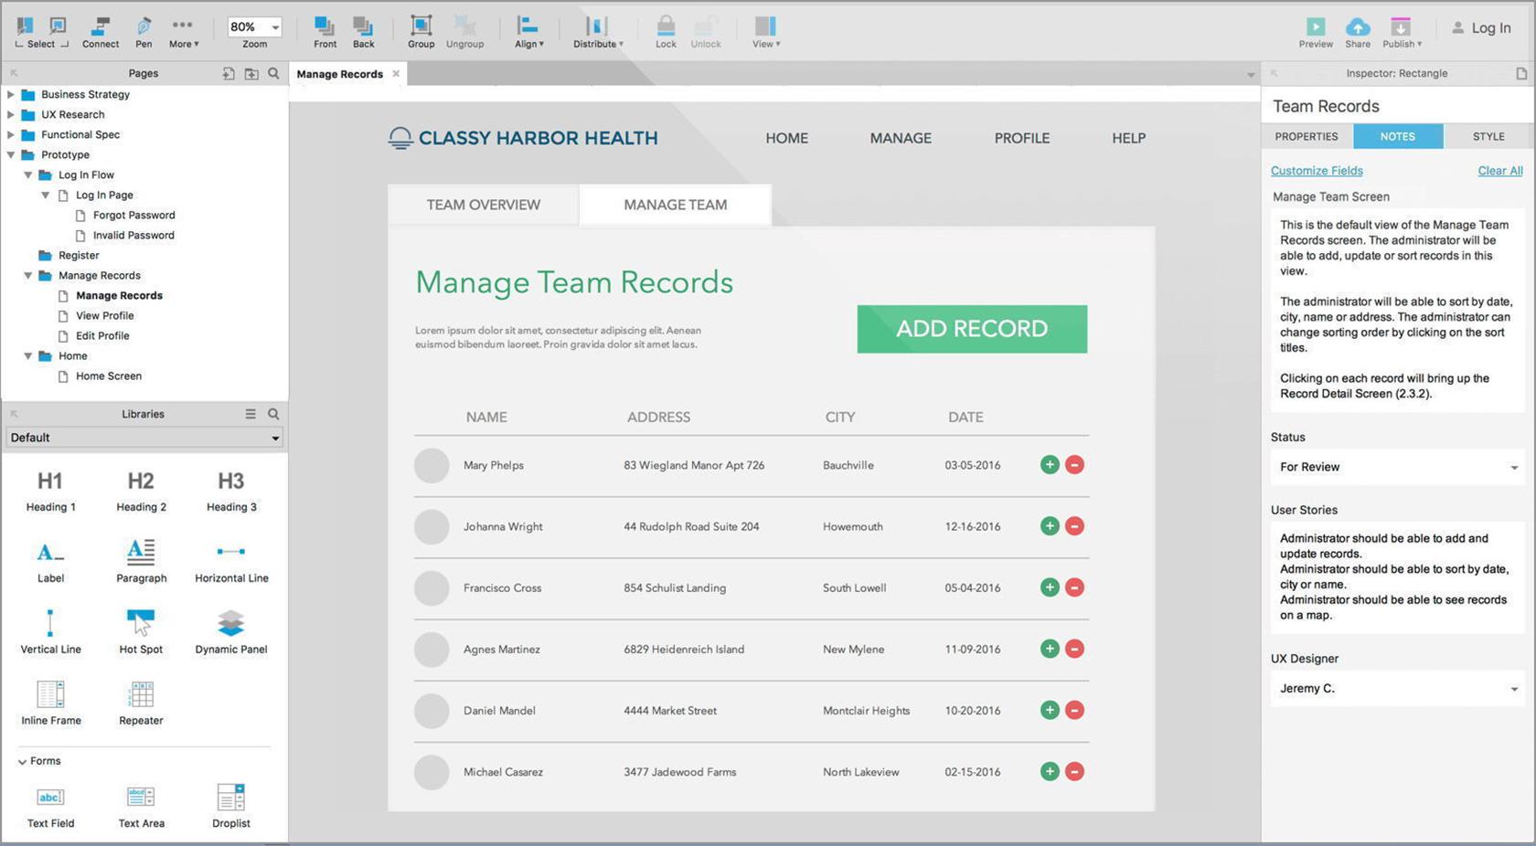This screenshot has height=846, width=1536.
Task: Search pages with magnifier icon
Action: [x=273, y=73]
